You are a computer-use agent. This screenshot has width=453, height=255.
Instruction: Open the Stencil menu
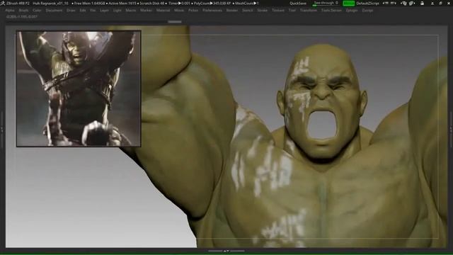(247, 10)
